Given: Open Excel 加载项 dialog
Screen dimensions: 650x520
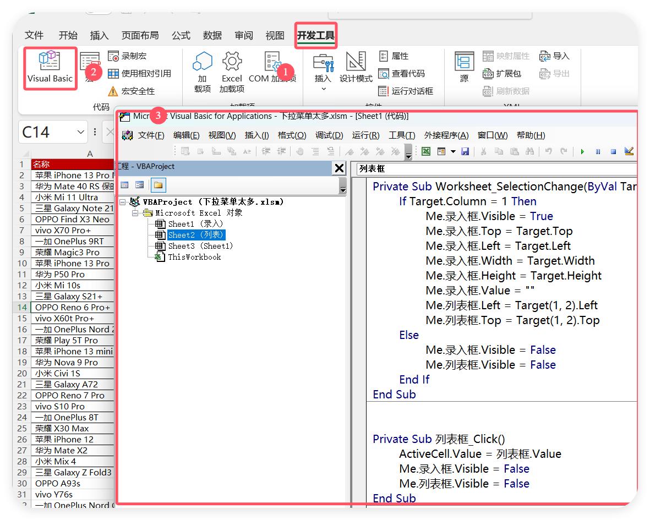Looking at the screenshot, I should point(232,72).
